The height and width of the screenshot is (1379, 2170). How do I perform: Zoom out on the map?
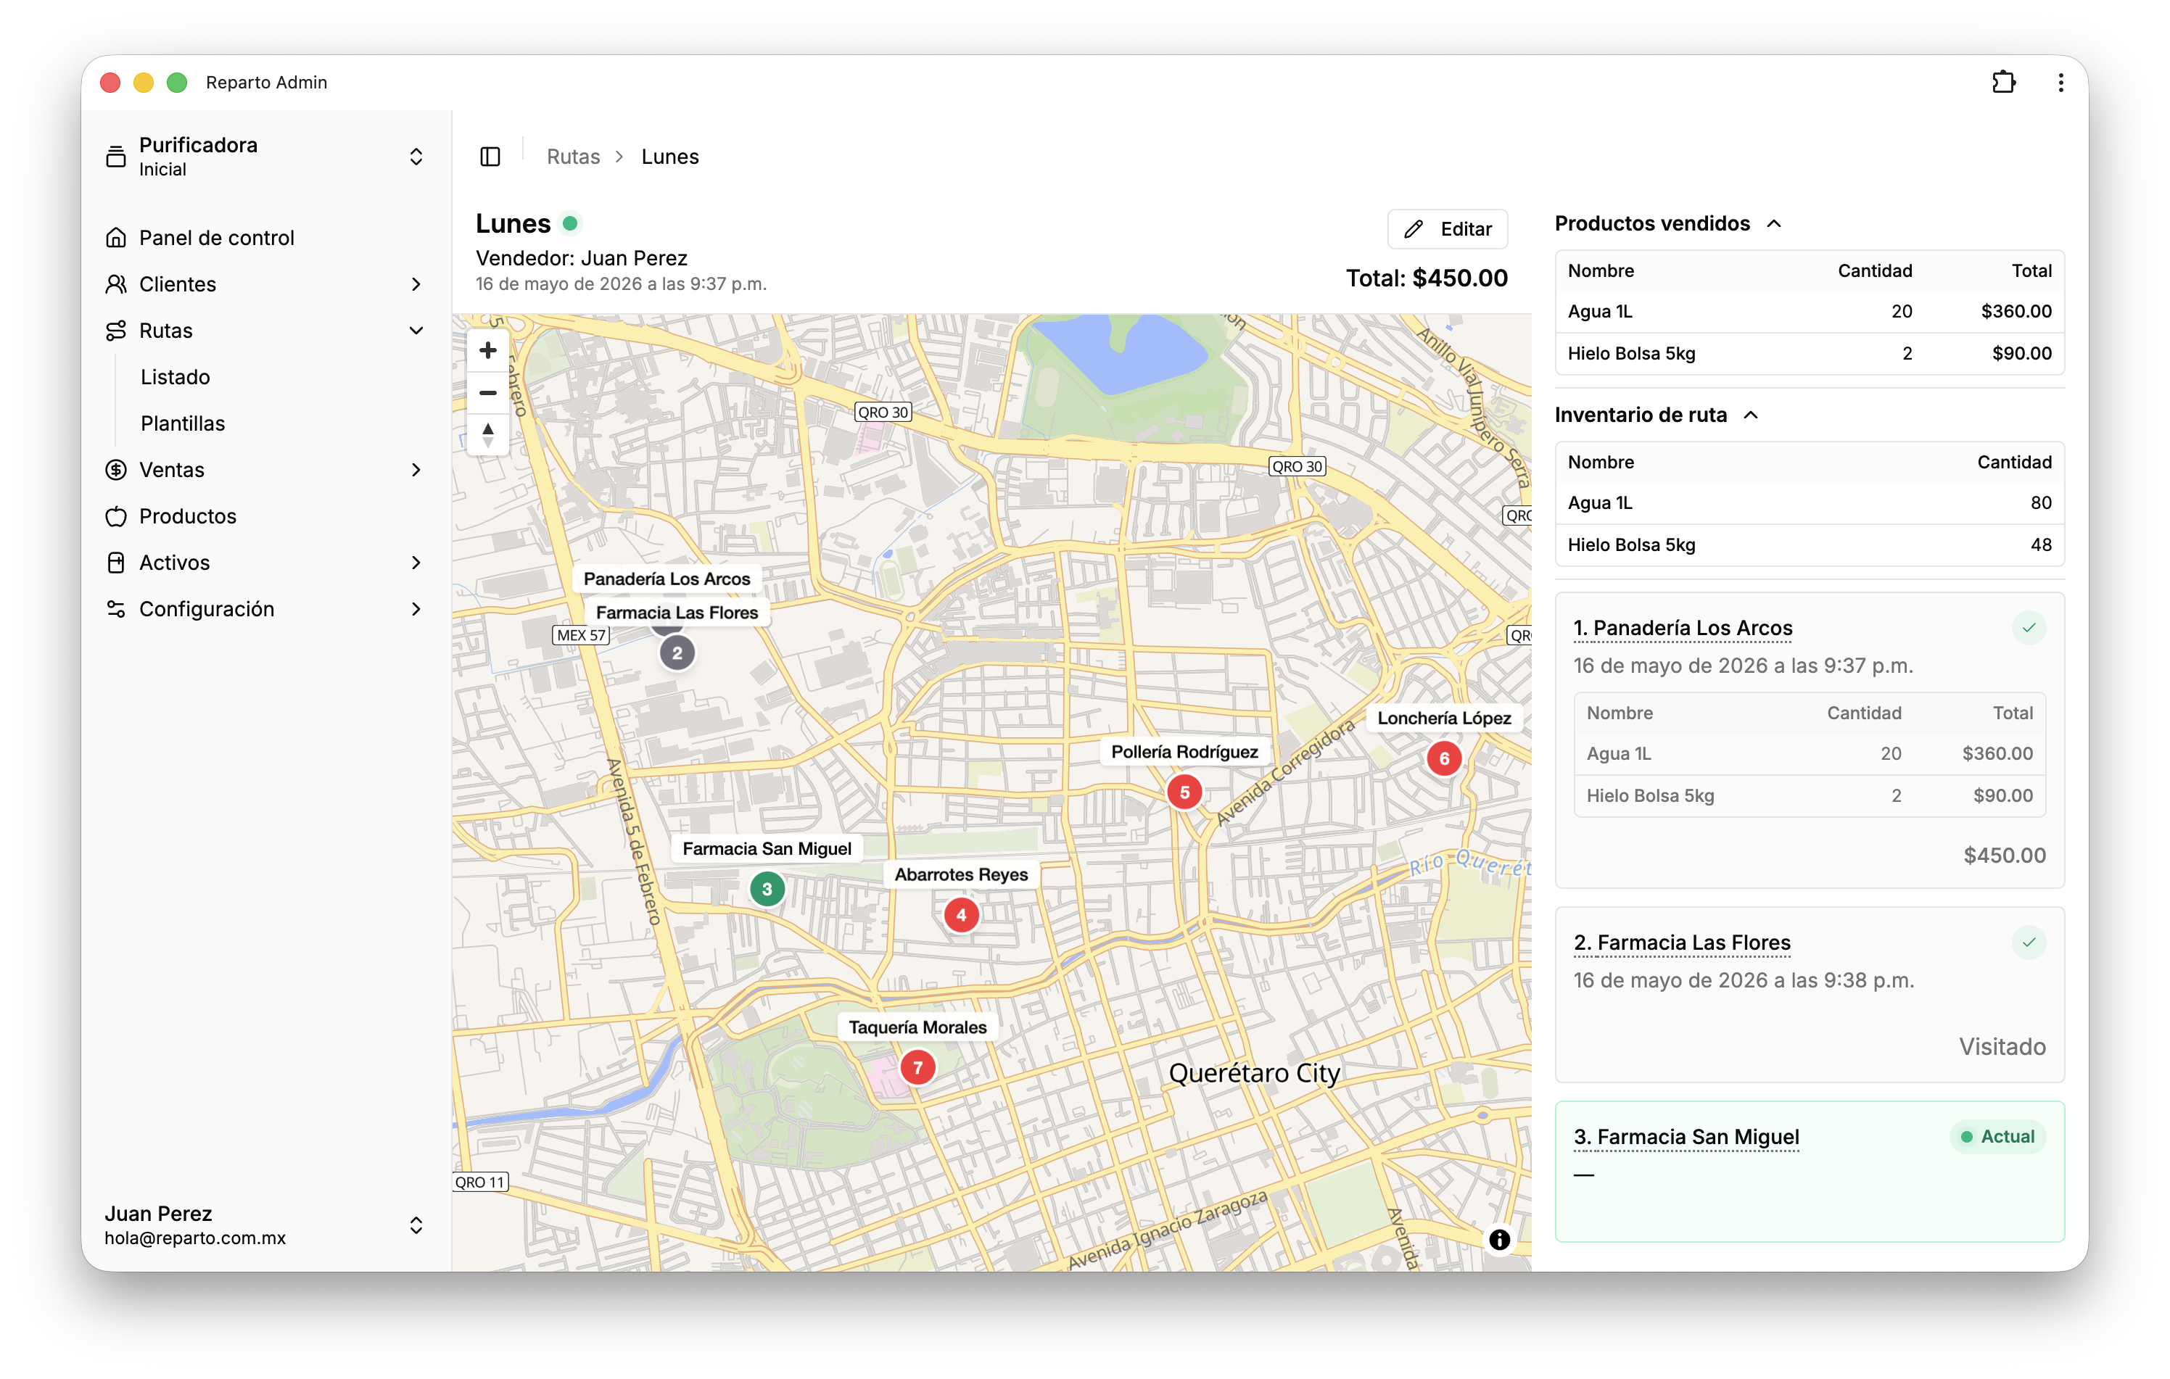[487, 393]
